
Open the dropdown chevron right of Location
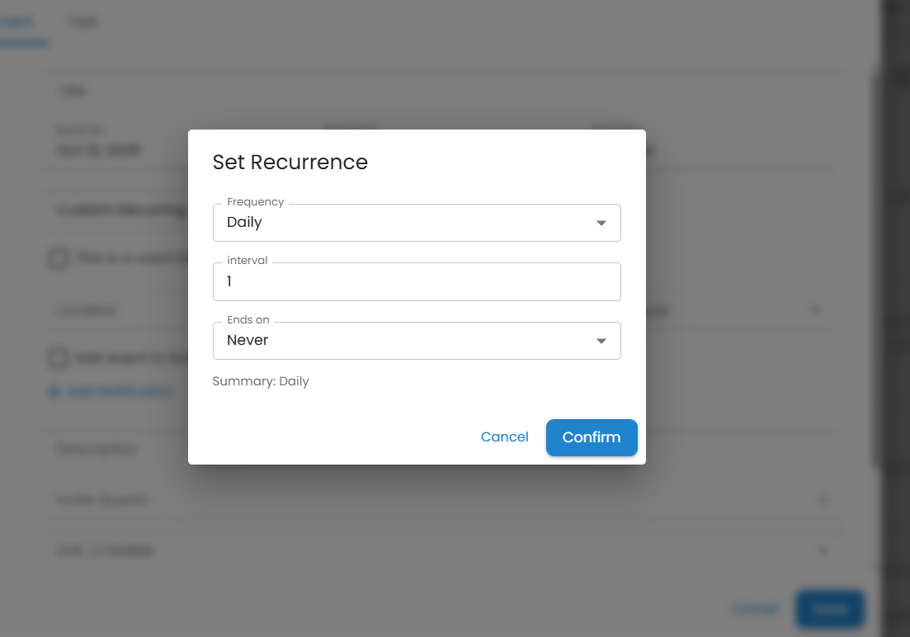(x=814, y=310)
